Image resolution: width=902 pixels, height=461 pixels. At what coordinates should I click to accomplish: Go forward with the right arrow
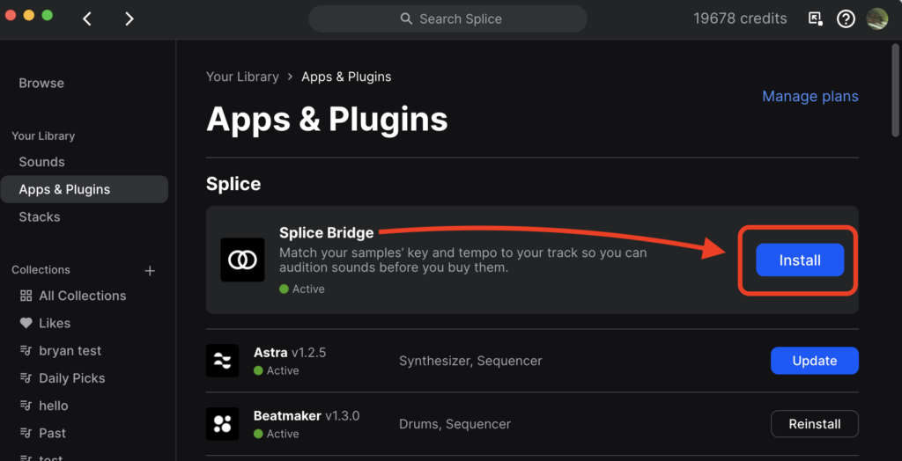coord(129,19)
